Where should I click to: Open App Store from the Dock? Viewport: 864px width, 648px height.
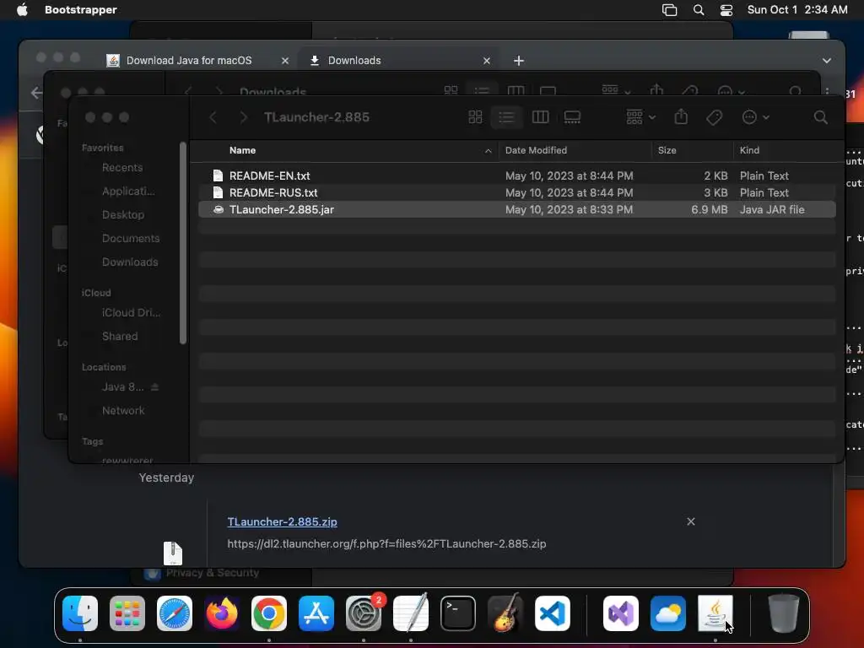point(316,613)
